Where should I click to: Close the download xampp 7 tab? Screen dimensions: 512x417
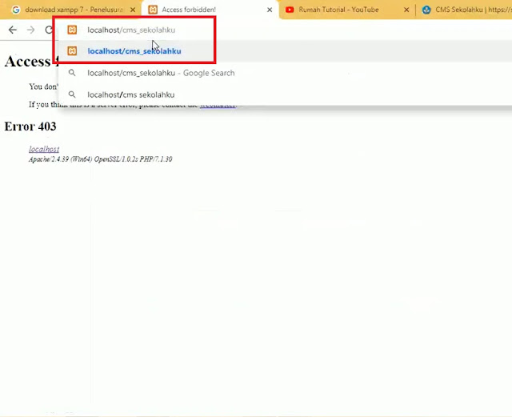pyautogui.click(x=133, y=10)
